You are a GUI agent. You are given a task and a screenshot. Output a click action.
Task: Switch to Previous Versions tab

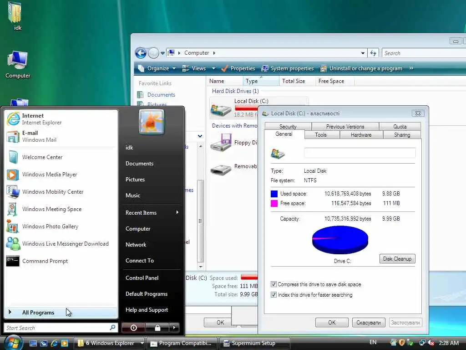point(345,127)
